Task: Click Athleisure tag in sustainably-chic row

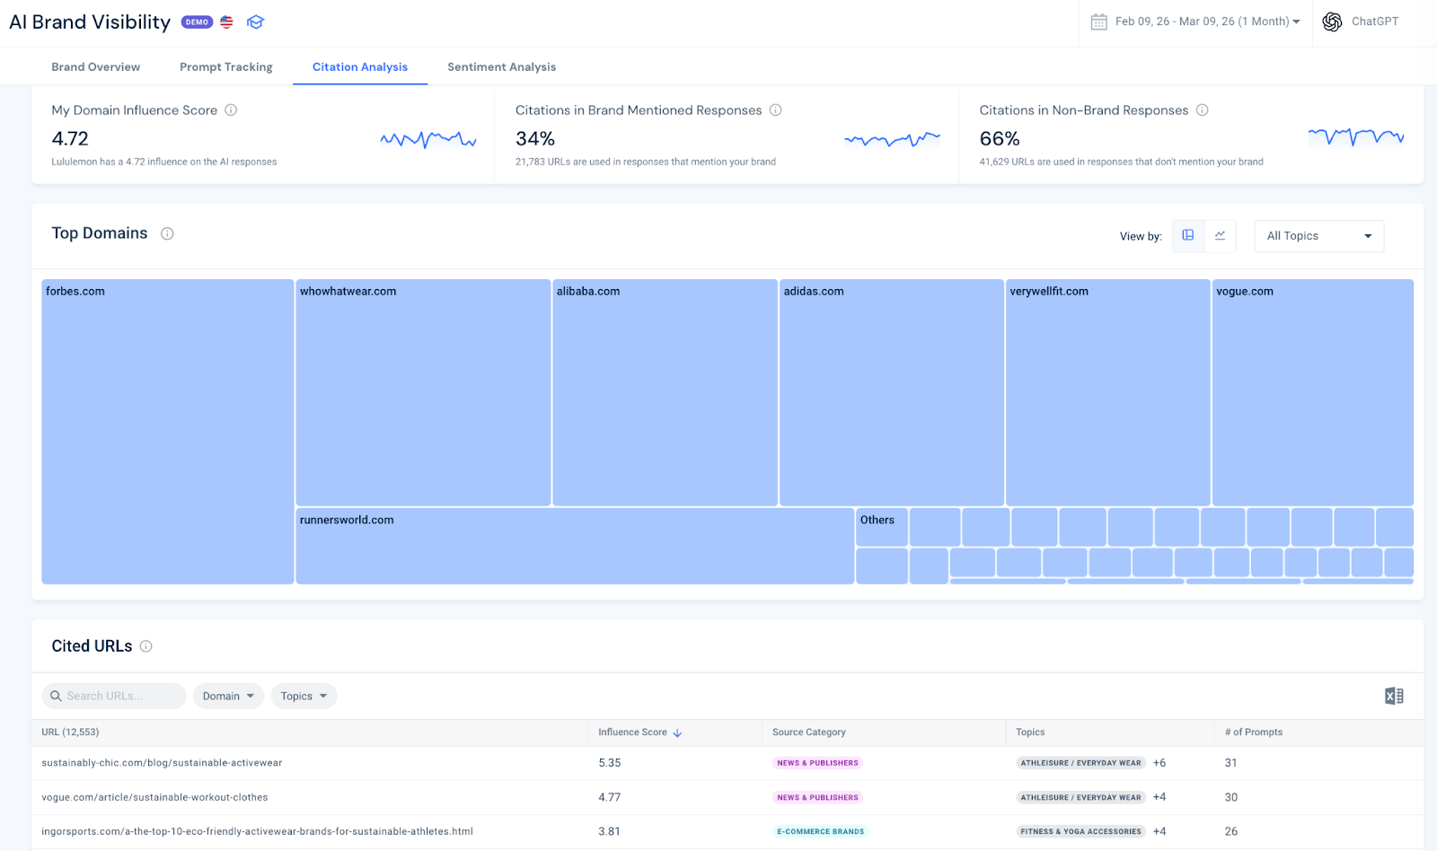Action: point(1080,763)
